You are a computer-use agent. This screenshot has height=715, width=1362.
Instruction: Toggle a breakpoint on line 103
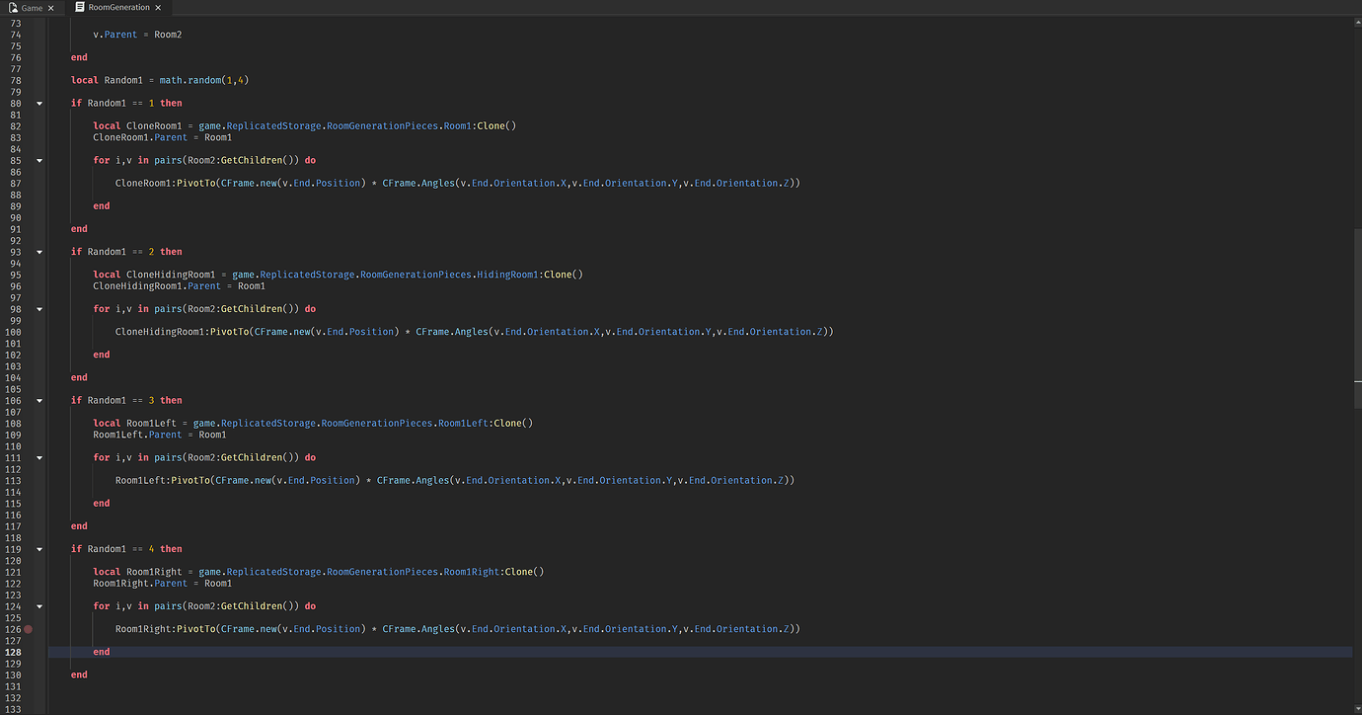click(28, 365)
